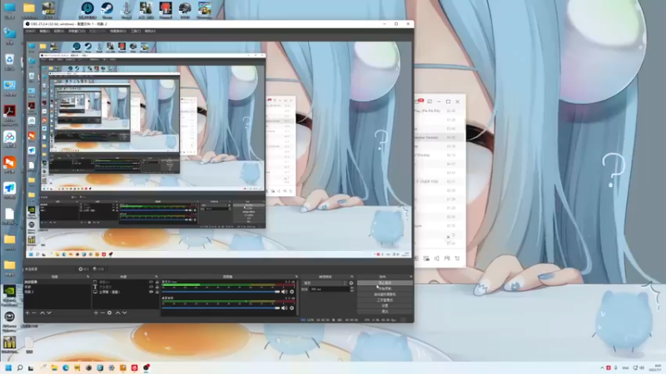Add a new scene with the plus icon
Image resolution: width=666 pixels, height=374 pixels.
[27, 313]
